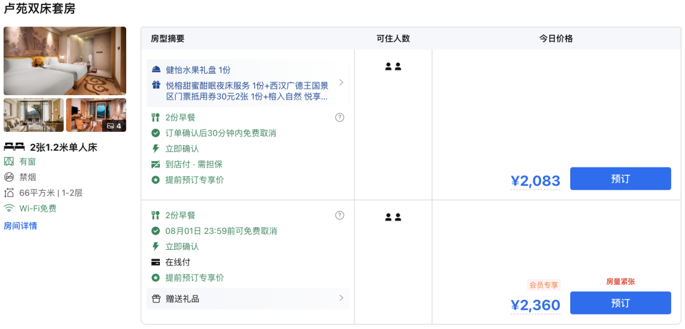Expand the 赠送礼品 row chevron

(341, 298)
